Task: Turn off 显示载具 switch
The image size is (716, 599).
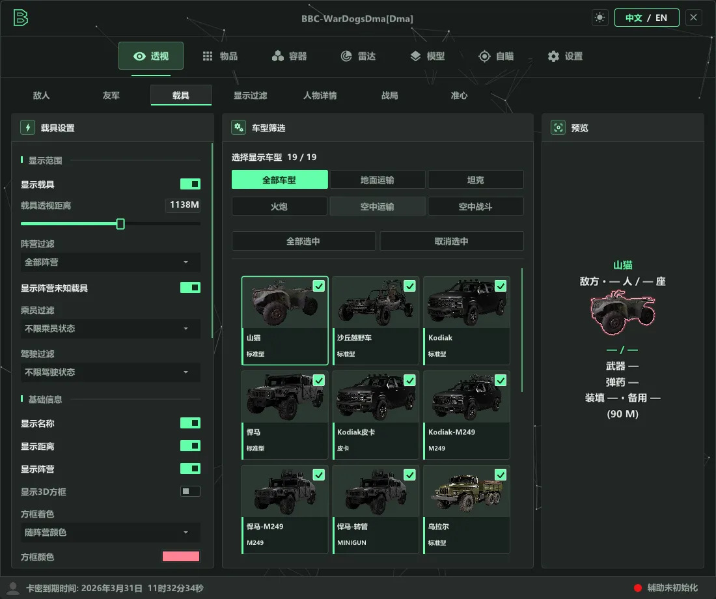Action: coord(191,184)
